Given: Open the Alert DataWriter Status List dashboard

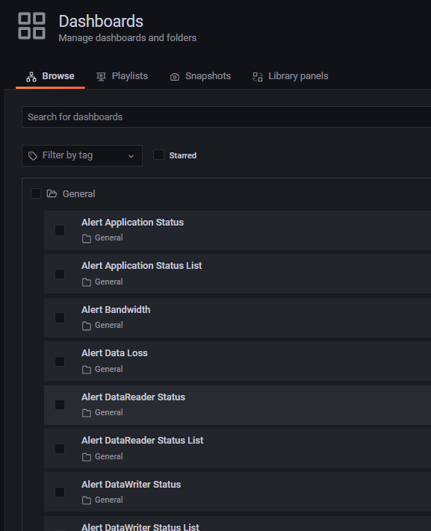Looking at the screenshot, I should (140, 527).
